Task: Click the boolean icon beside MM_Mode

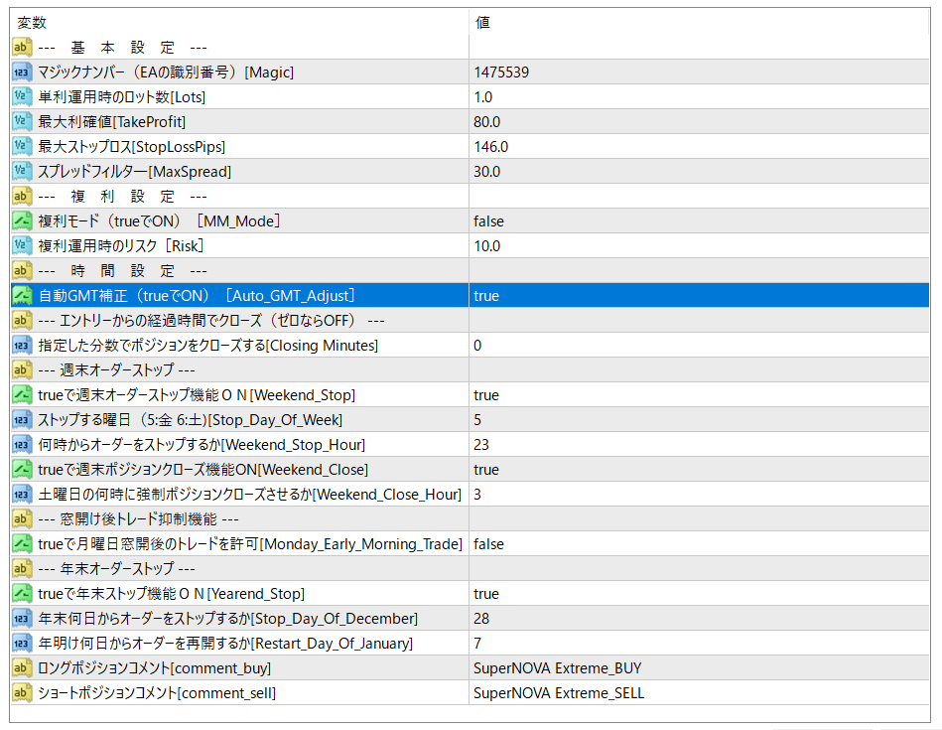Action: (22, 221)
